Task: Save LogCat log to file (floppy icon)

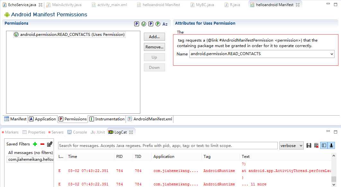Action: click(x=309, y=146)
